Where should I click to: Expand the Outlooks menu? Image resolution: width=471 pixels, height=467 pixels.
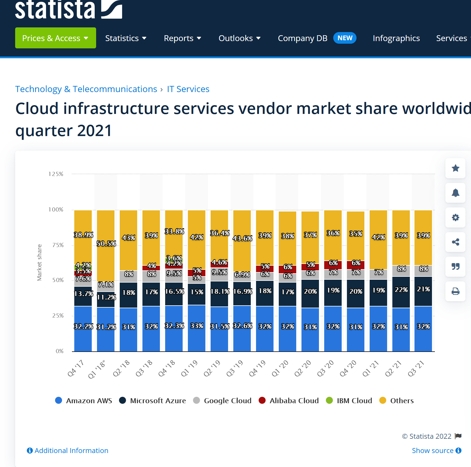(240, 38)
